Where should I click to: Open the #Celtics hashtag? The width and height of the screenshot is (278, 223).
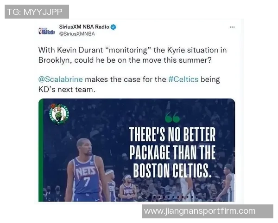[x=183, y=79]
